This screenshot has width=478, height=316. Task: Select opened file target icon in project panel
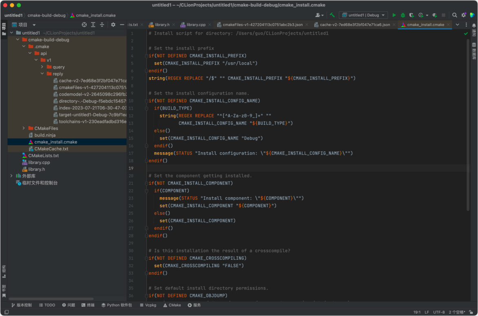point(84,25)
